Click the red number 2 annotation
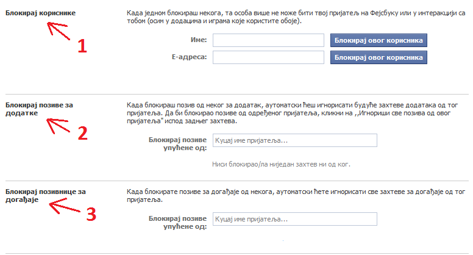 click(x=83, y=133)
